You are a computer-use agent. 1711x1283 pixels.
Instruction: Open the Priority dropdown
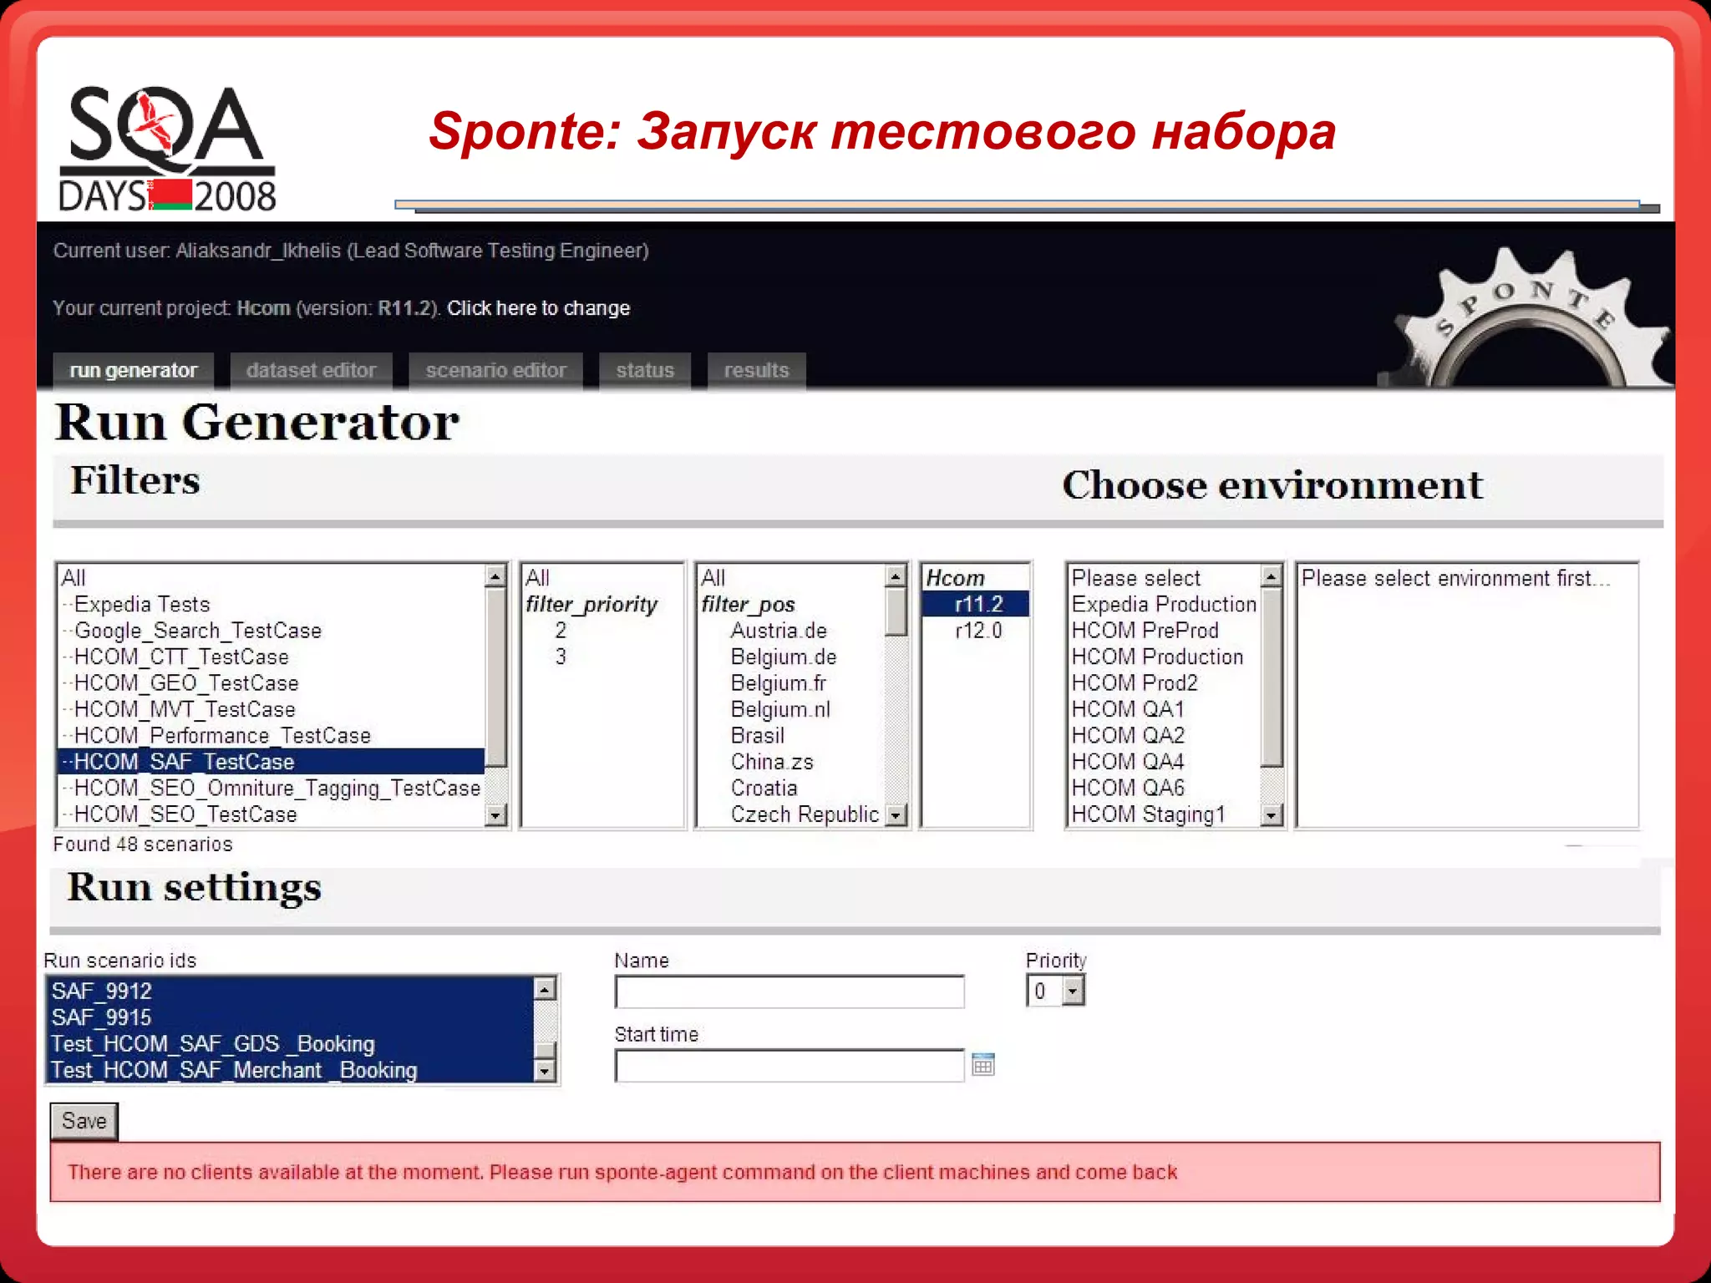click(x=1073, y=991)
